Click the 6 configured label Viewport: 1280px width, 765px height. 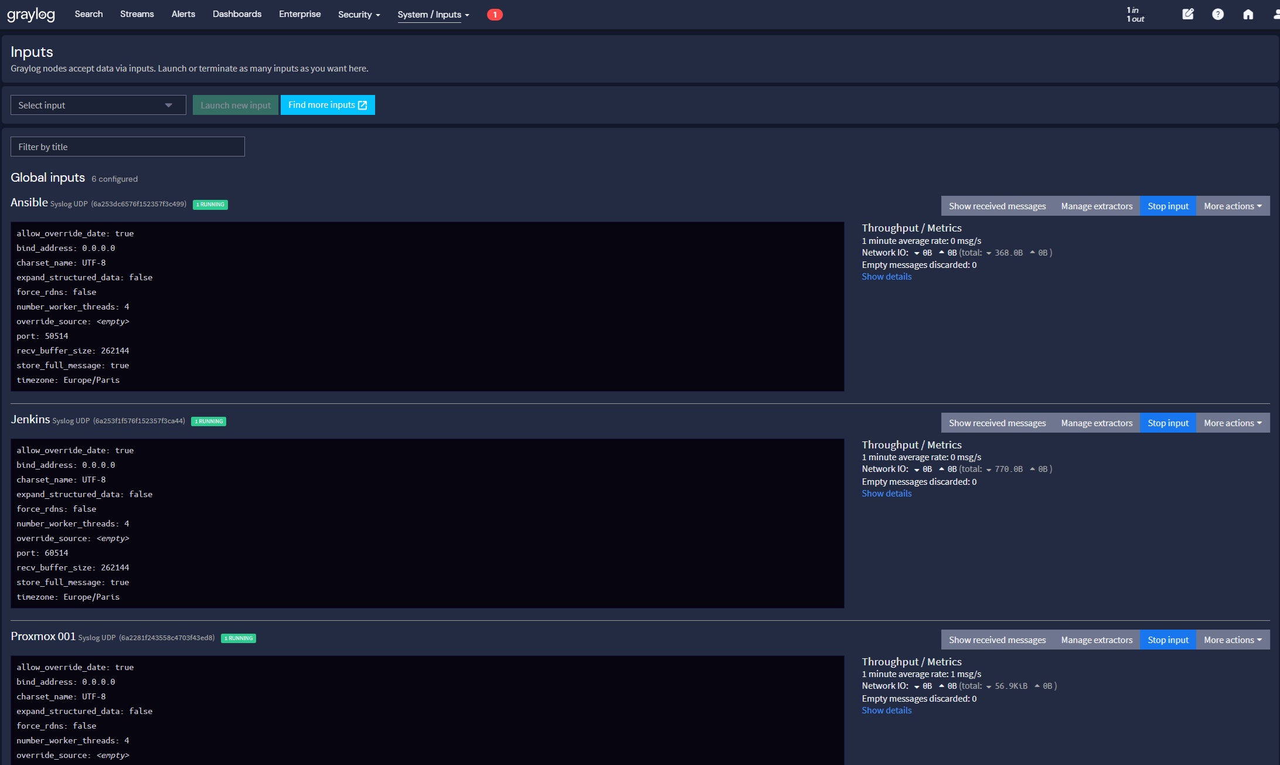point(115,179)
